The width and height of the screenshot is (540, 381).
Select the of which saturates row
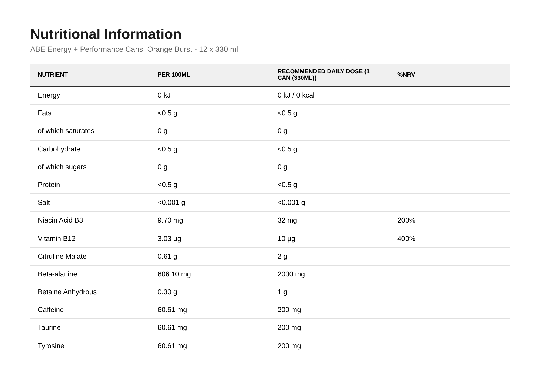point(270,131)
